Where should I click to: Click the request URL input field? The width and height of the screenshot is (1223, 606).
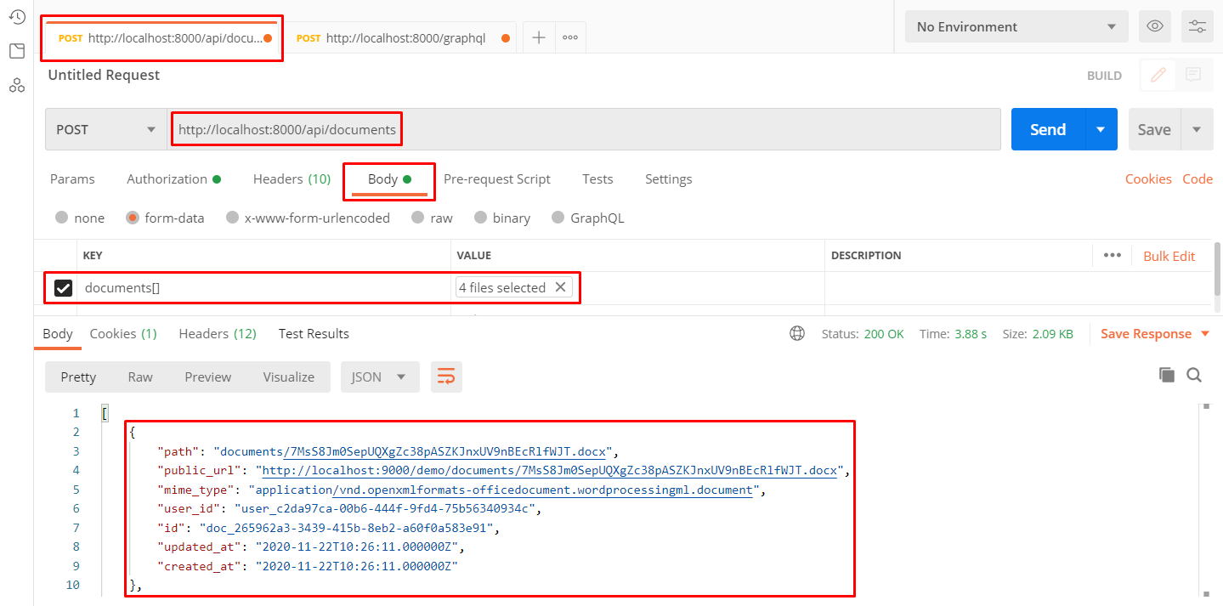[x=585, y=129]
